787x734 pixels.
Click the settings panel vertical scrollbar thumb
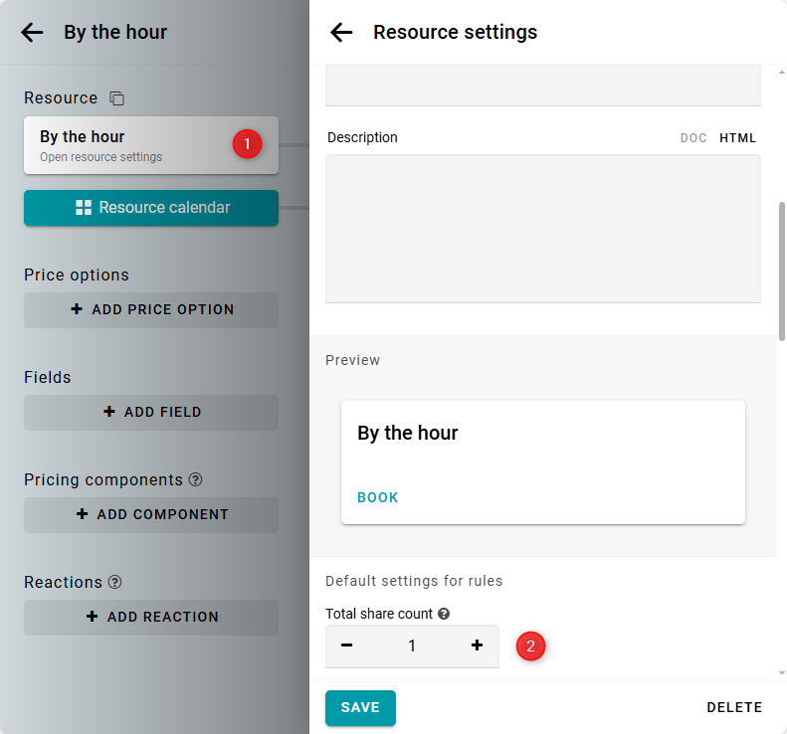coord(781,272)
